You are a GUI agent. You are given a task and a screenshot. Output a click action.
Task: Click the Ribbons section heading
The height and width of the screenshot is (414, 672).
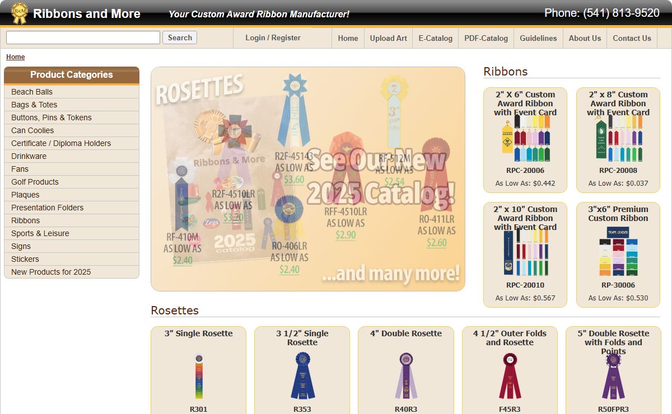[x=506, y=72]
